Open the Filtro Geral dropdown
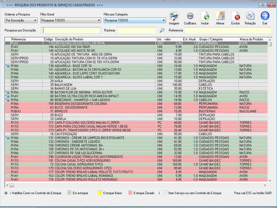Image resolution: width=277 pixels, height=208 pixels. [x=71, y=20]
